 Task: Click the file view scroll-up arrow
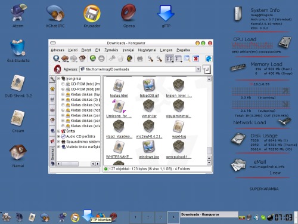[209, 79]
